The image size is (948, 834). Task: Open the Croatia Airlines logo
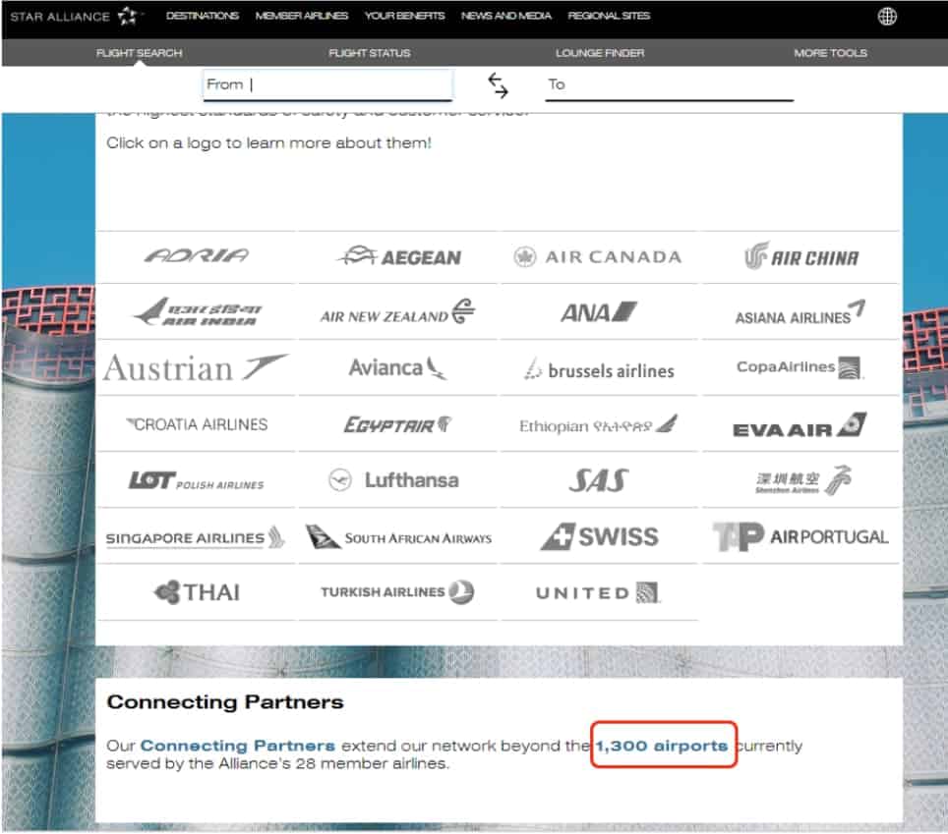(197, 424)
